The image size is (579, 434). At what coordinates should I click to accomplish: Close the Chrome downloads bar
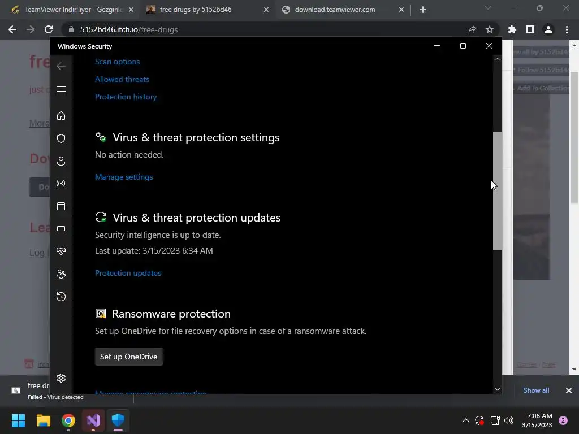[569, 390]
